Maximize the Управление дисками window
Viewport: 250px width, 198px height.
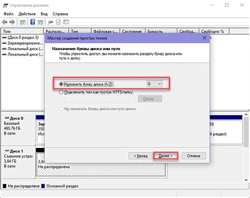227,5
